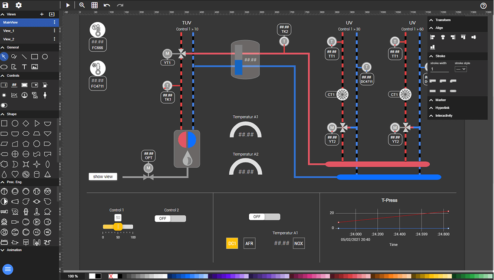Toggle the Control 2 OFF switch
The image size is (494, 280).
(170, 219)
